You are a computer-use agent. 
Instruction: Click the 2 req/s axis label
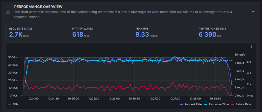coord(239,87)
